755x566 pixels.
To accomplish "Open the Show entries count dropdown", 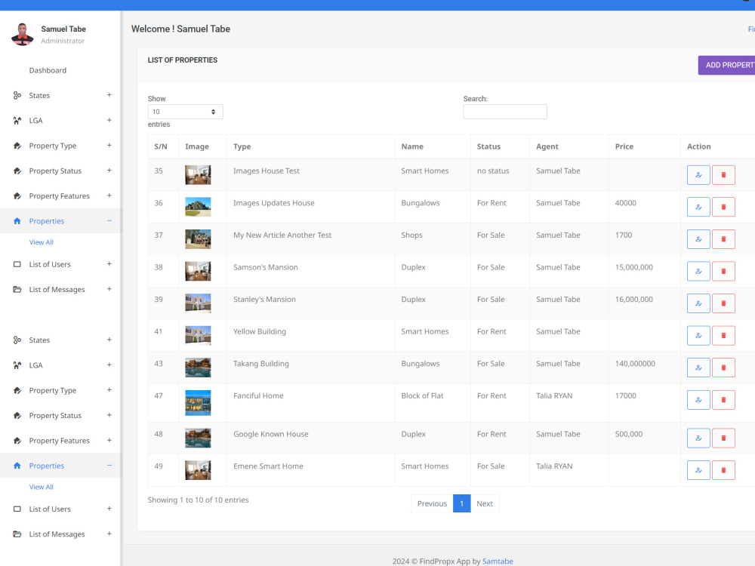I will tap(185, 112).
